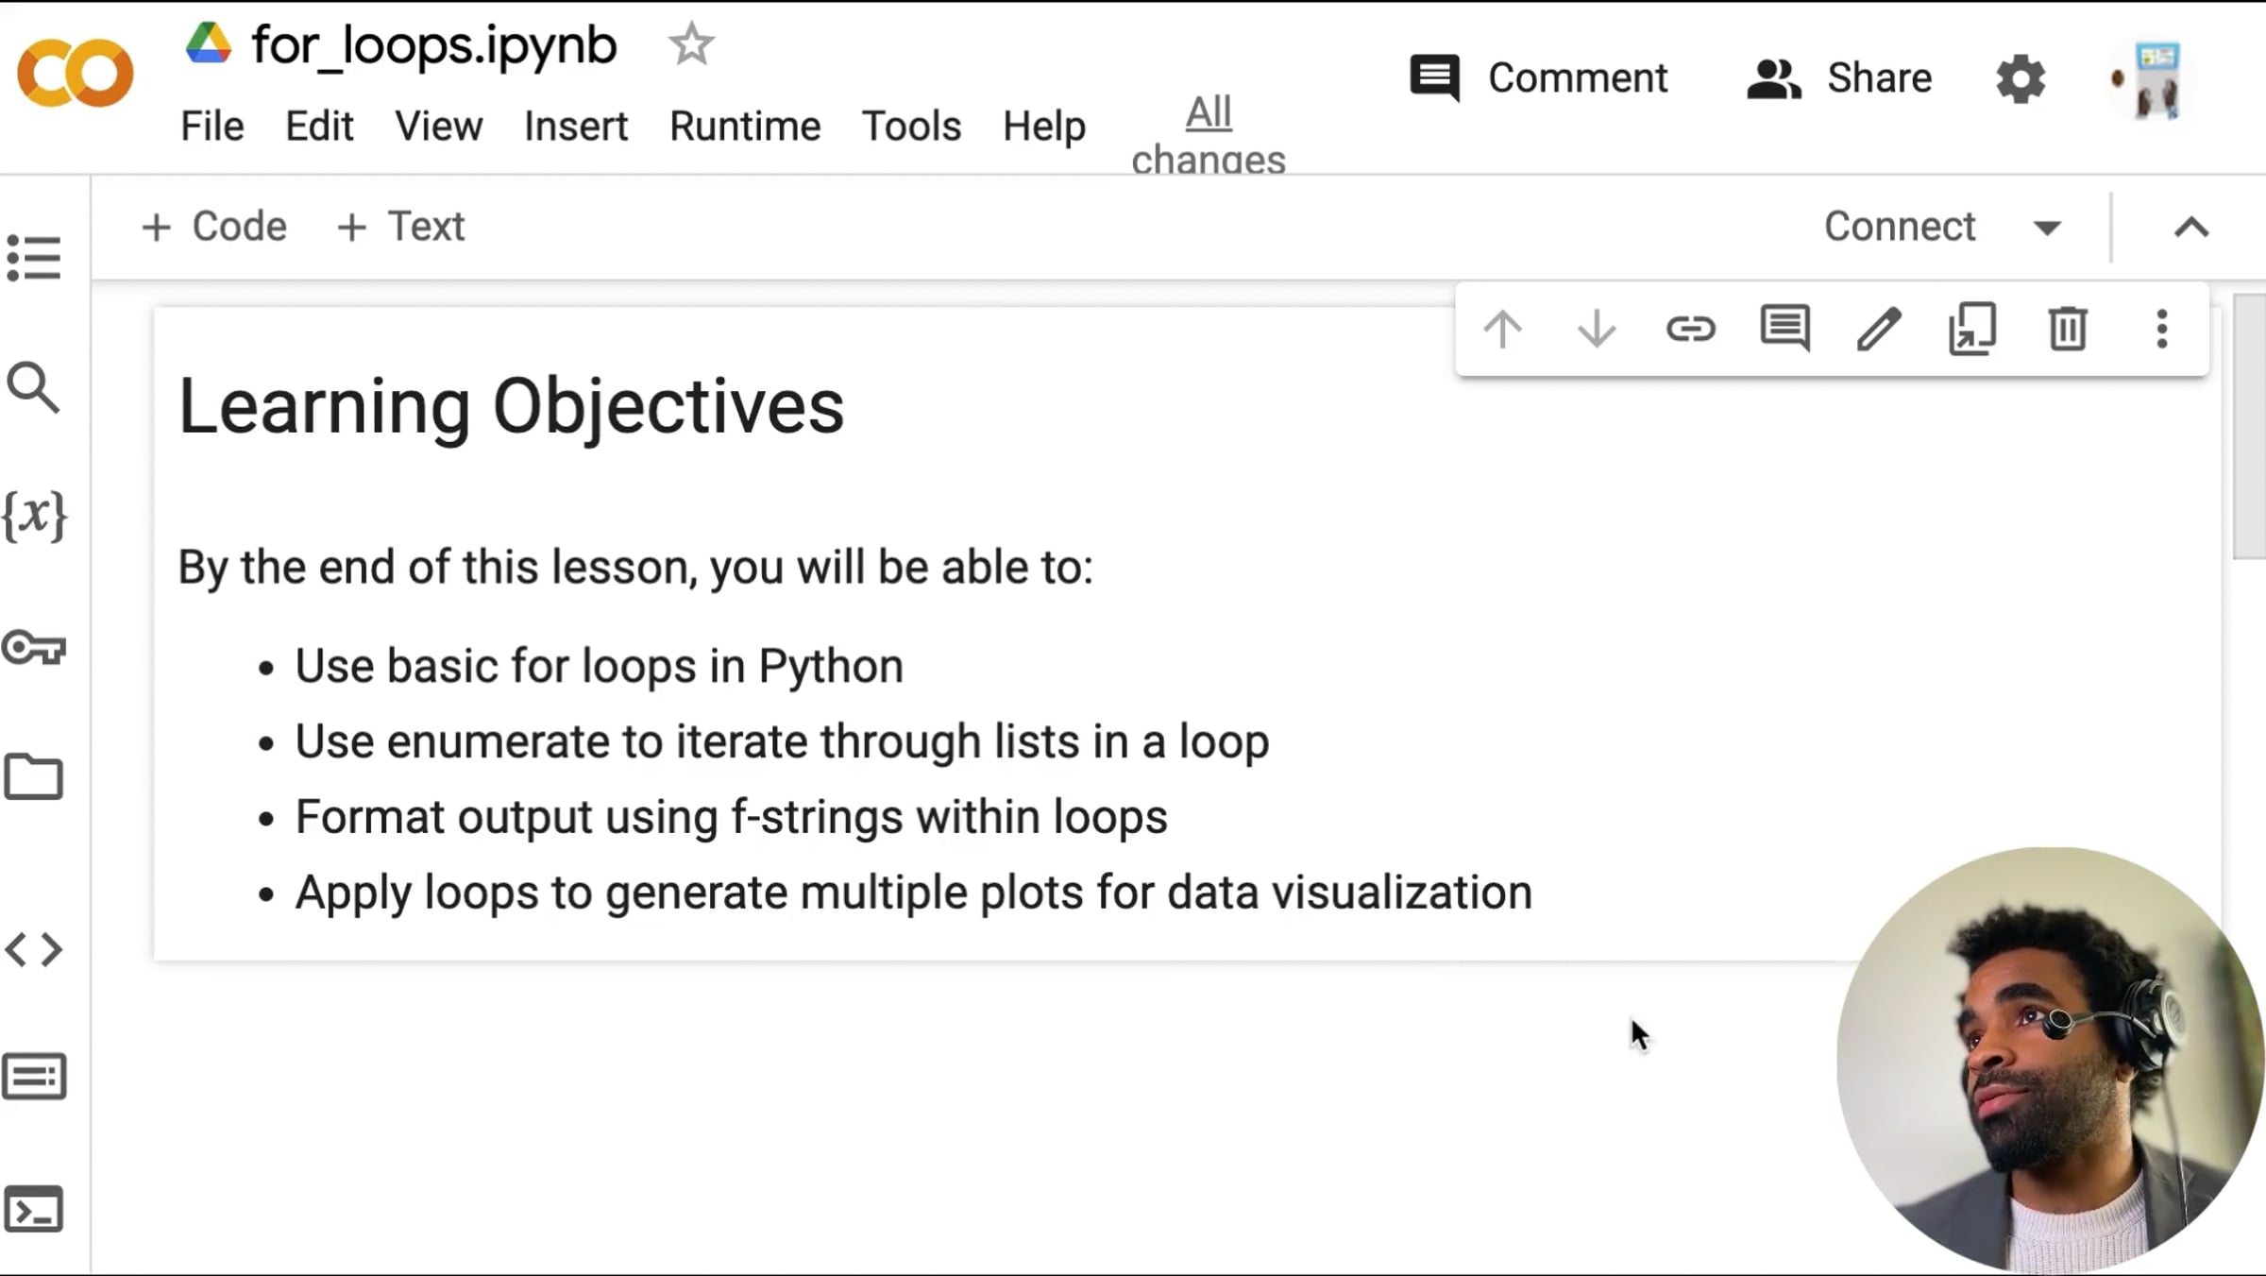Image resolution: width=2266 pixels, height=1276 pixels.
Task: Star the for_loops.ipynb notebook
Action: coord(692,43)
